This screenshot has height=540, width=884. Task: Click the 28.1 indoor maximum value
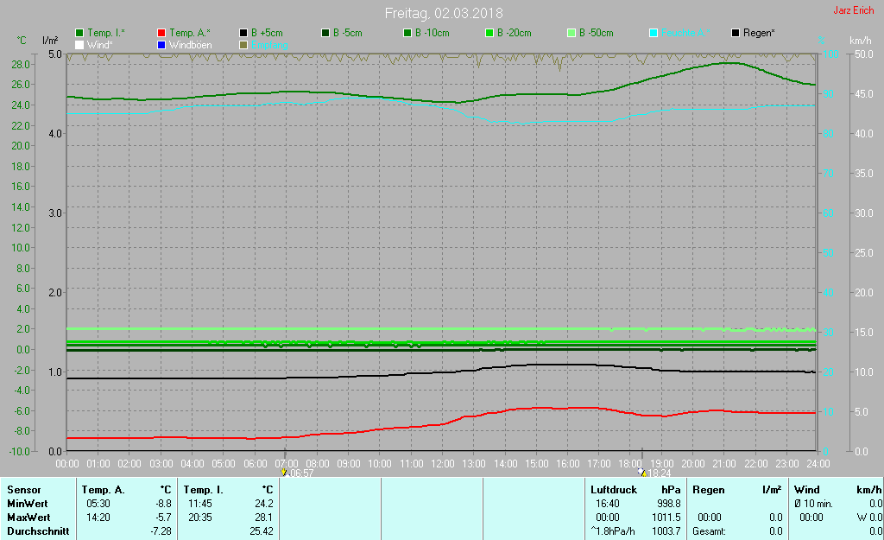[x=264, y=517]
